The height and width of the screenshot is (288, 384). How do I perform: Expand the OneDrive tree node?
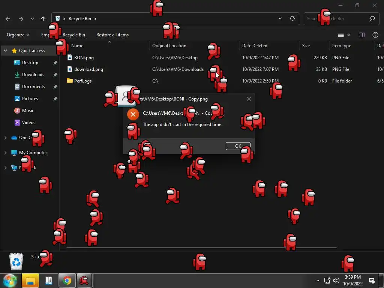(5, 138)
